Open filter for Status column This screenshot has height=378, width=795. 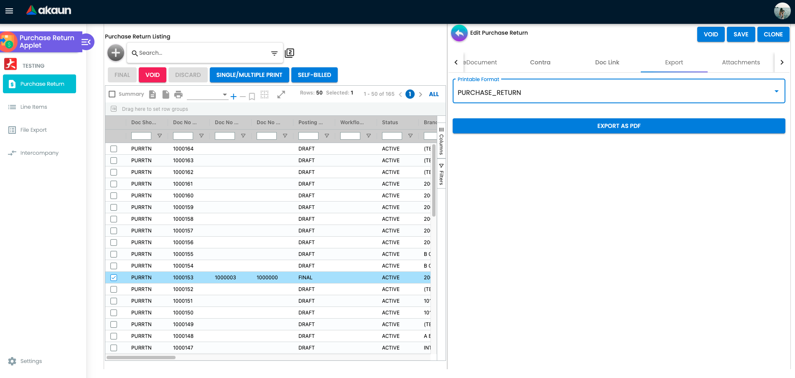coord(410,136)
